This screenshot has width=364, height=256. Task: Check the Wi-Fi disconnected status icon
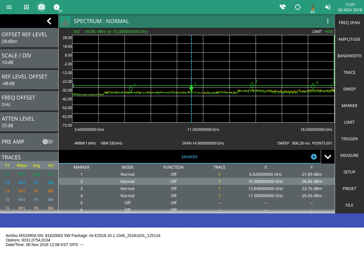(282, 7)
